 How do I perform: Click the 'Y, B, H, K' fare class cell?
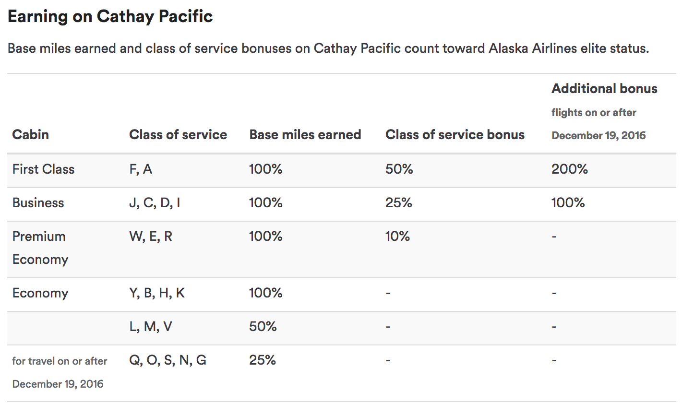click(157, 293)
